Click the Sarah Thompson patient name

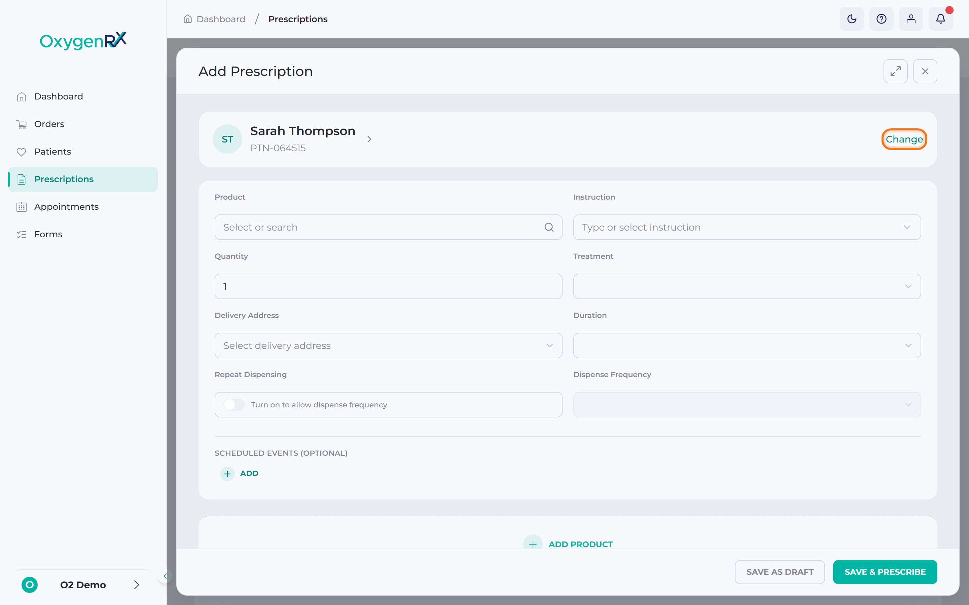point(303,131)
